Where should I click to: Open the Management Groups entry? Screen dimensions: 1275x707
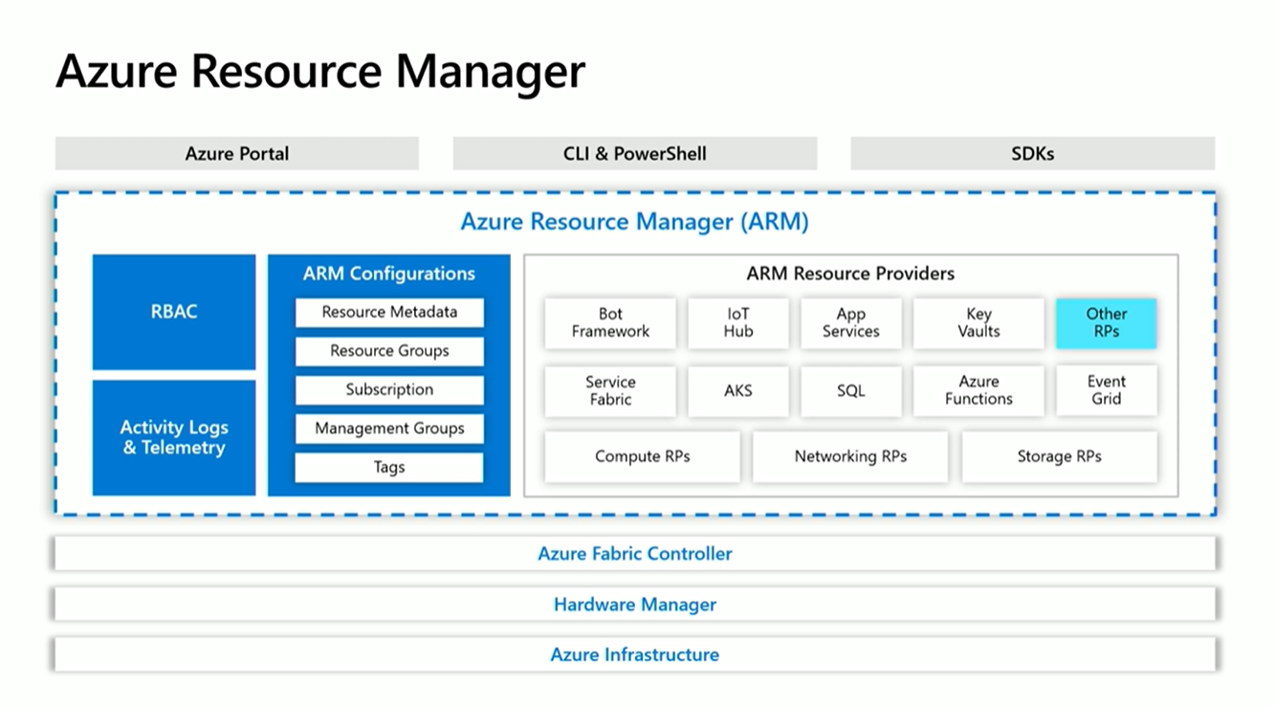[x=389, y=429]
